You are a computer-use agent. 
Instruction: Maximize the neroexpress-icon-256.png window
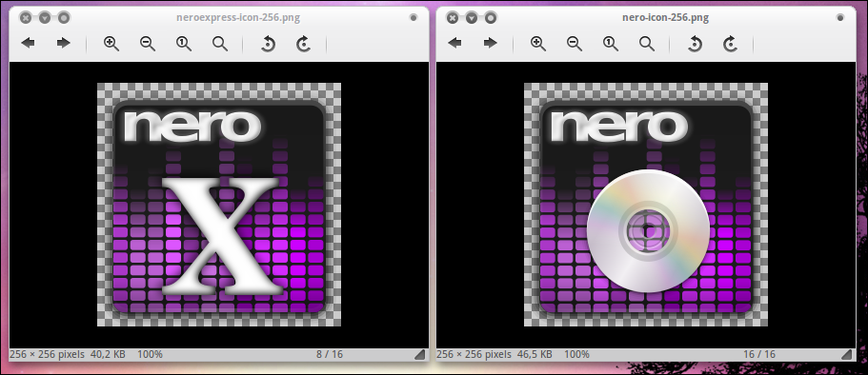click(64, 18)
